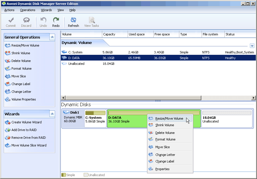Open View Tasks from the toolbar

(x=91, y=22)
